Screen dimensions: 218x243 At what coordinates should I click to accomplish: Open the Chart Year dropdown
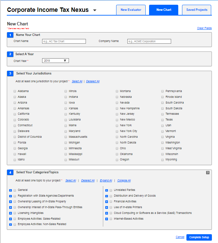tap(56, 61)
